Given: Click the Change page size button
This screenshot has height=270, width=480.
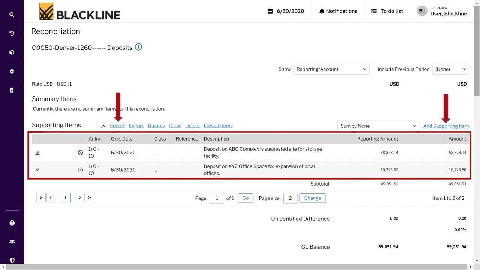Looking at the screenshot, I should click(313, 198).
